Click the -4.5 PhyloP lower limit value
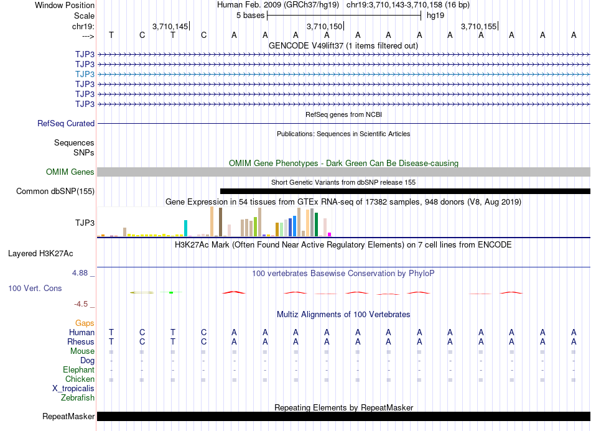 (81, 304)
